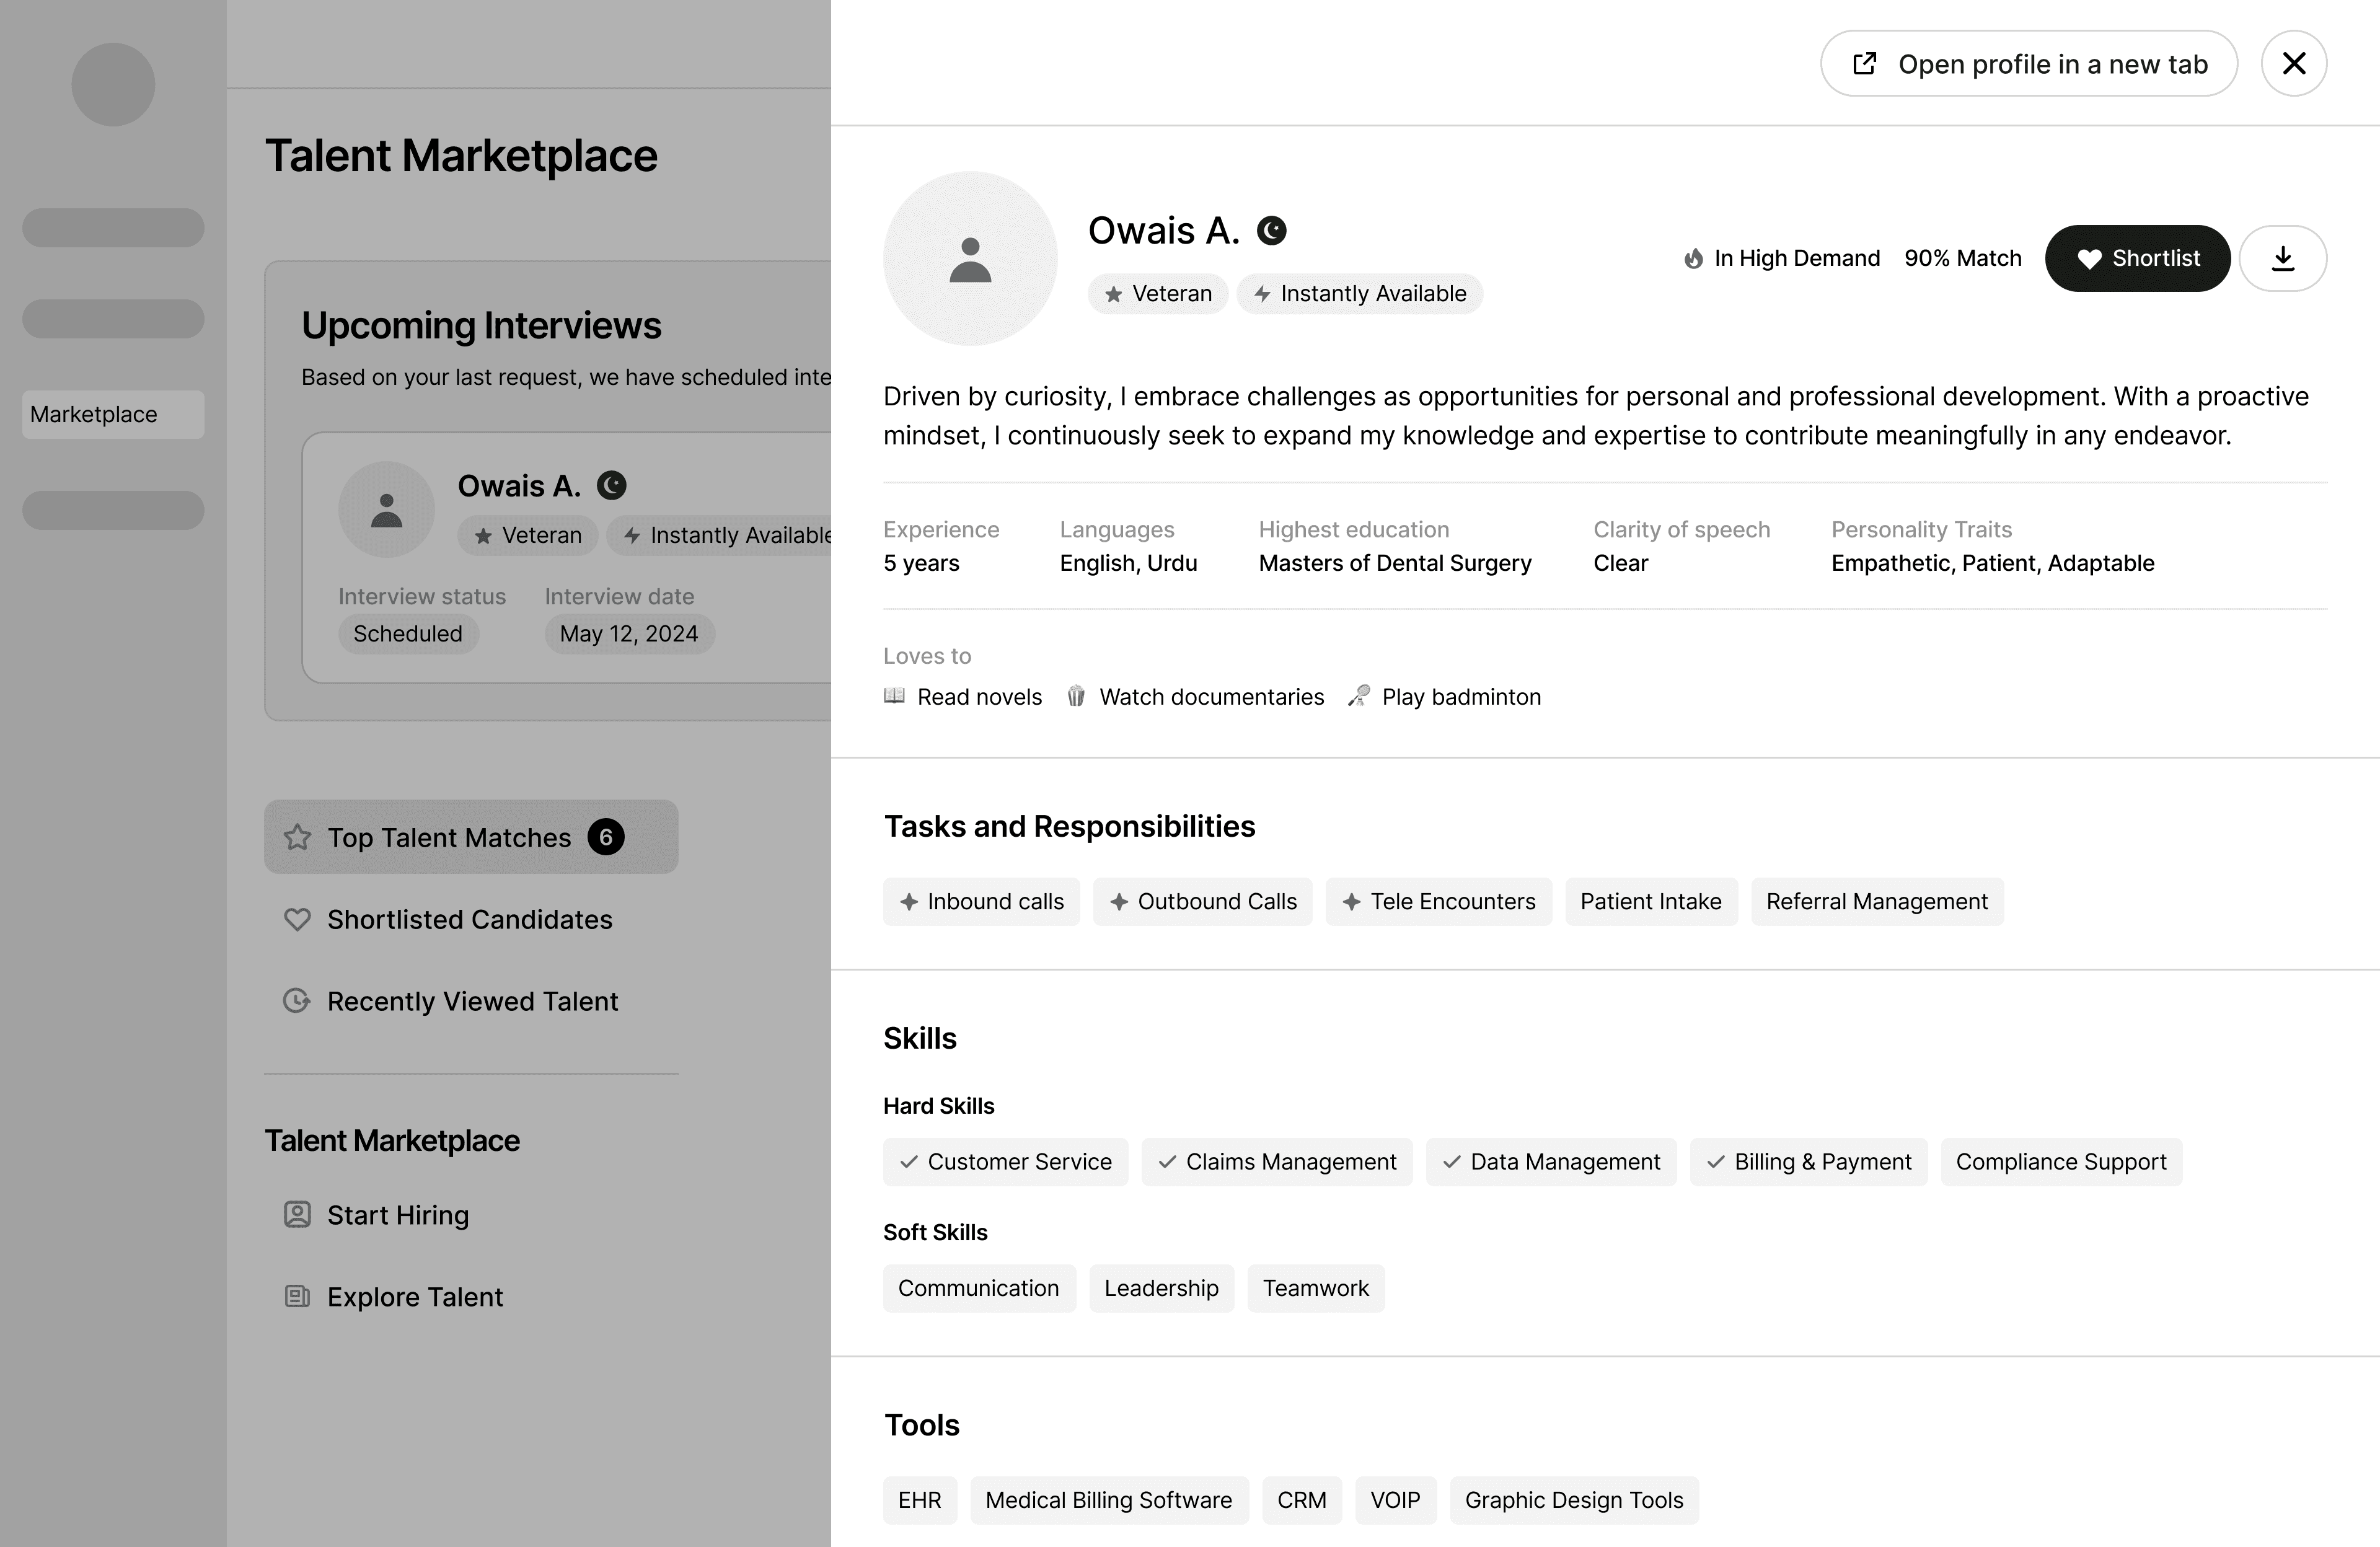Click the Inbound calls task tag

coord(981,902)
